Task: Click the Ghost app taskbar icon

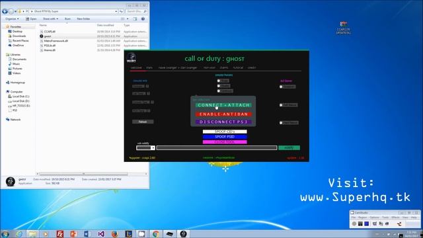Action: (183, 234)
